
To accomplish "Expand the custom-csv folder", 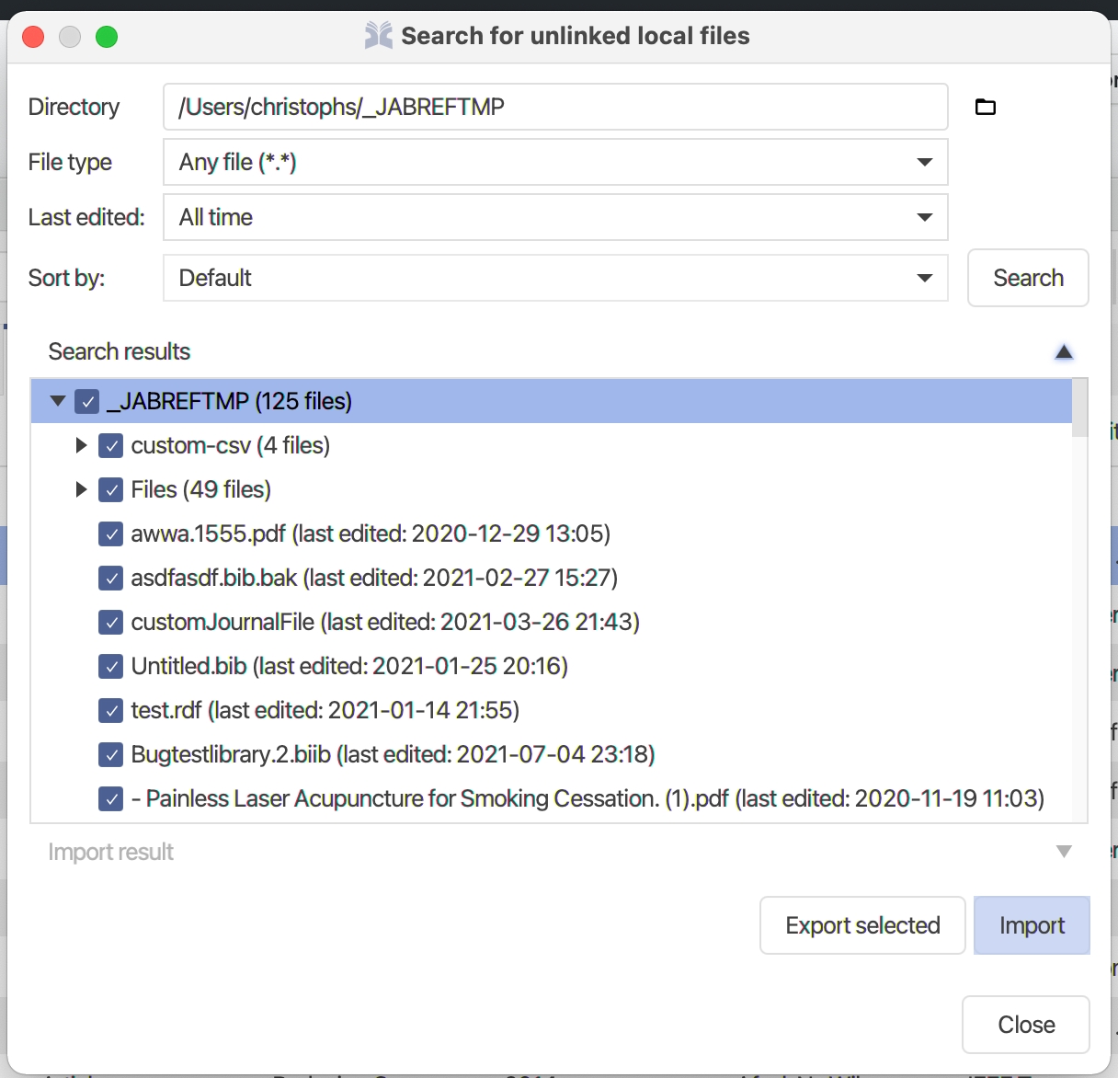I will tap(81, 445).
